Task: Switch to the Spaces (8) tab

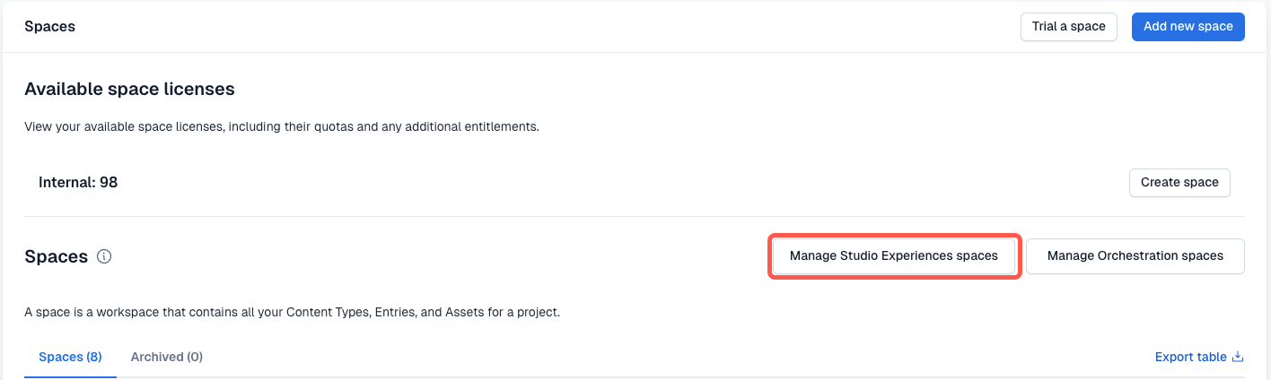Action: click(70, 357)
